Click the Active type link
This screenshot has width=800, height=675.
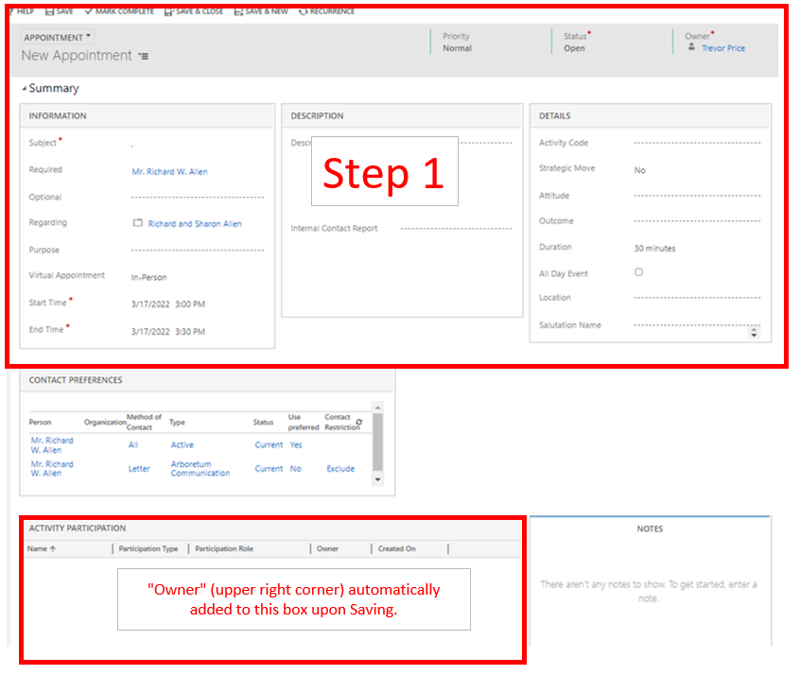point(183,445)
